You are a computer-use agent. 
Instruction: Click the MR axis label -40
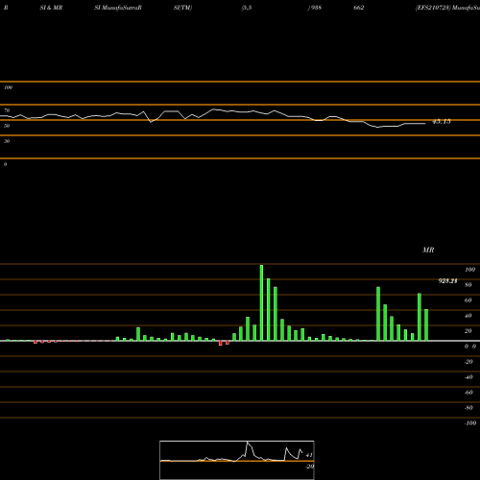468,377
